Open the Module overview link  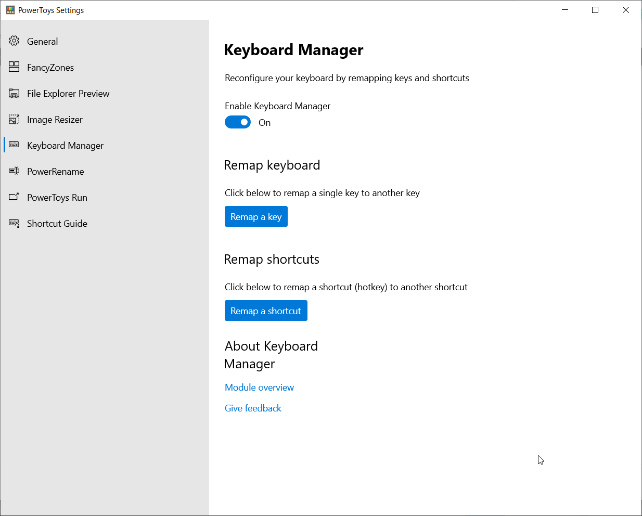pos(259,388)
